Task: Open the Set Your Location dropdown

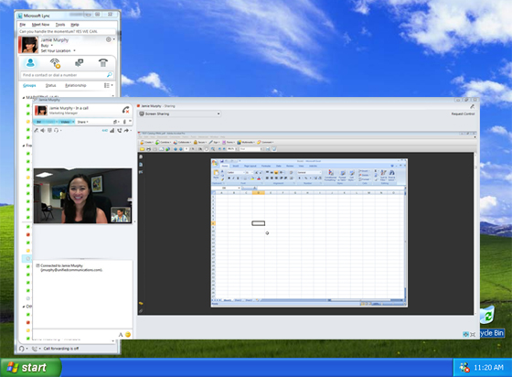Action: (x=59, y=50)
